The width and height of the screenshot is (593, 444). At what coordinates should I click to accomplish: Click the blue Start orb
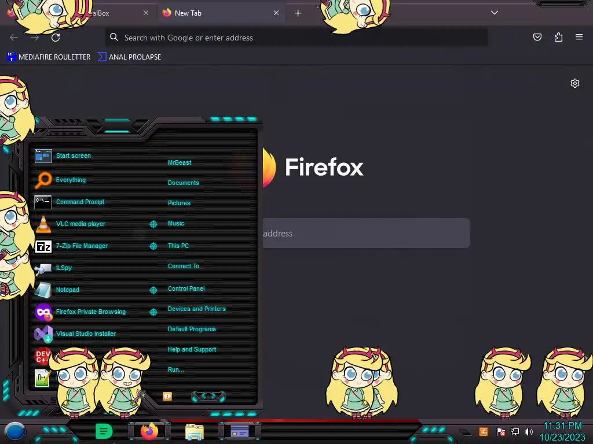coord(15,432)
